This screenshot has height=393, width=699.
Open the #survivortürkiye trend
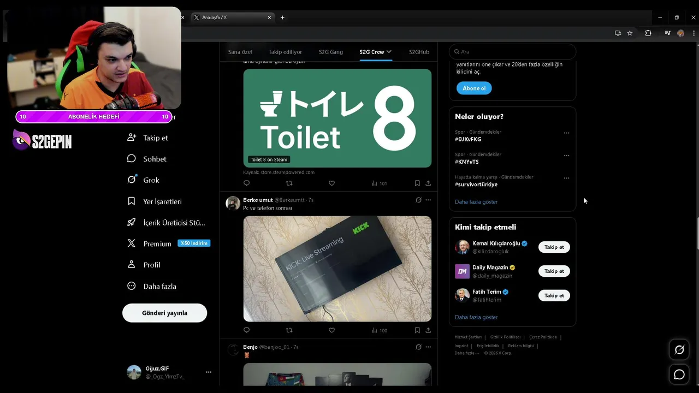click(476, 184)
